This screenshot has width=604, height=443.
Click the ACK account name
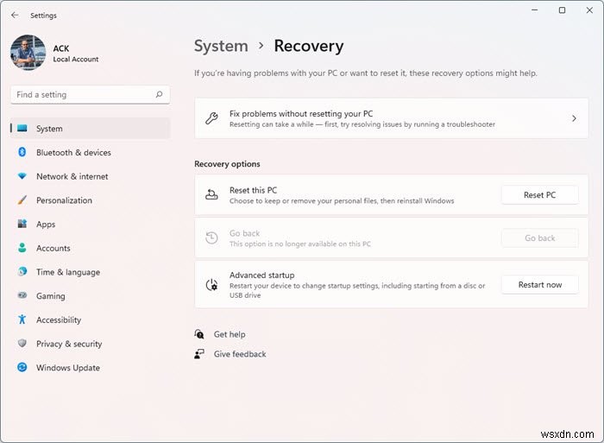[61, 48]
